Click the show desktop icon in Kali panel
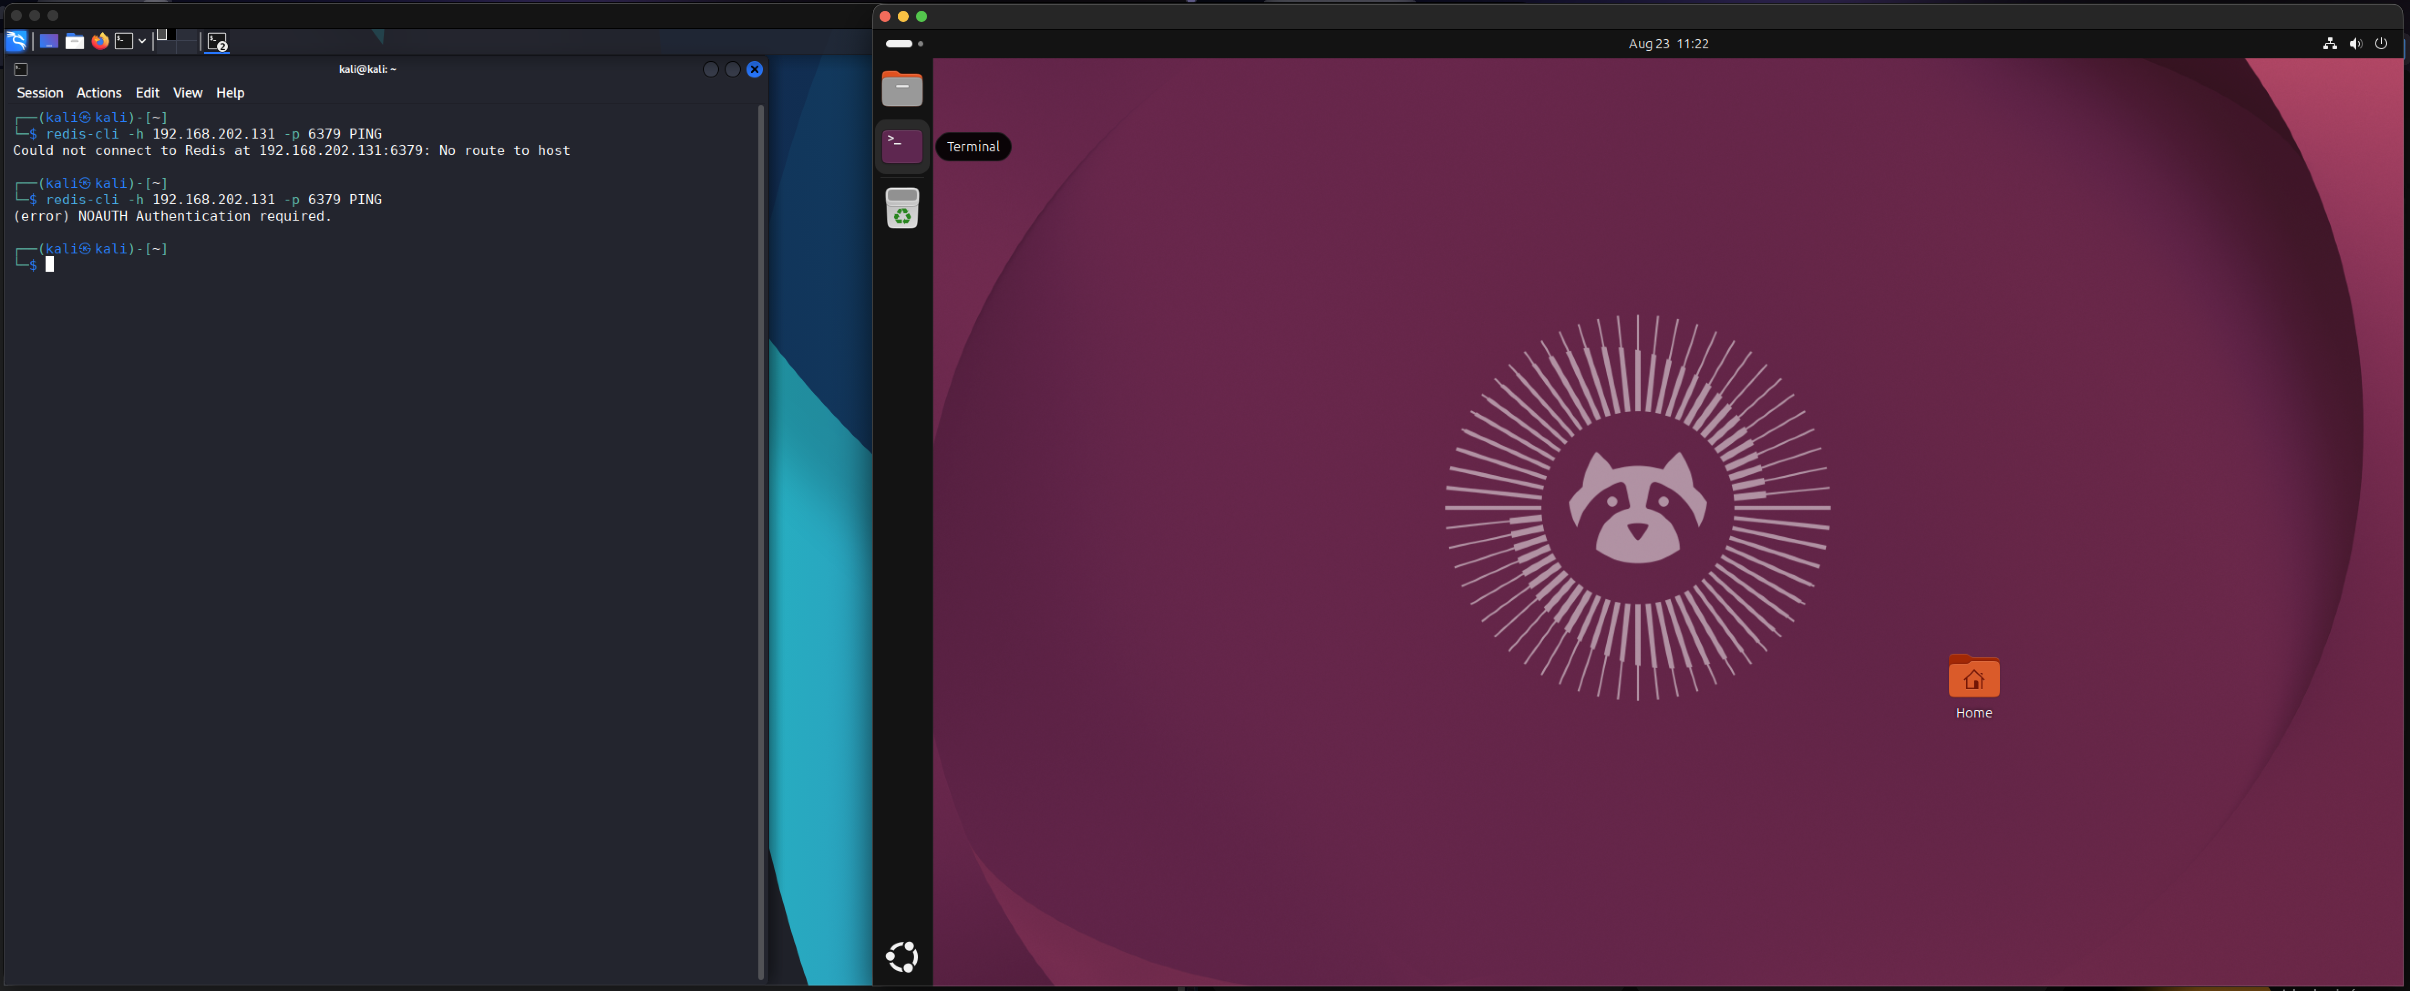 [49, 41]
